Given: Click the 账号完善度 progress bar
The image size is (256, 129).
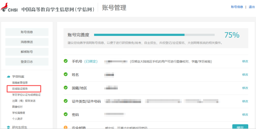Looking at the screenshot, I should tap(154, 35).
